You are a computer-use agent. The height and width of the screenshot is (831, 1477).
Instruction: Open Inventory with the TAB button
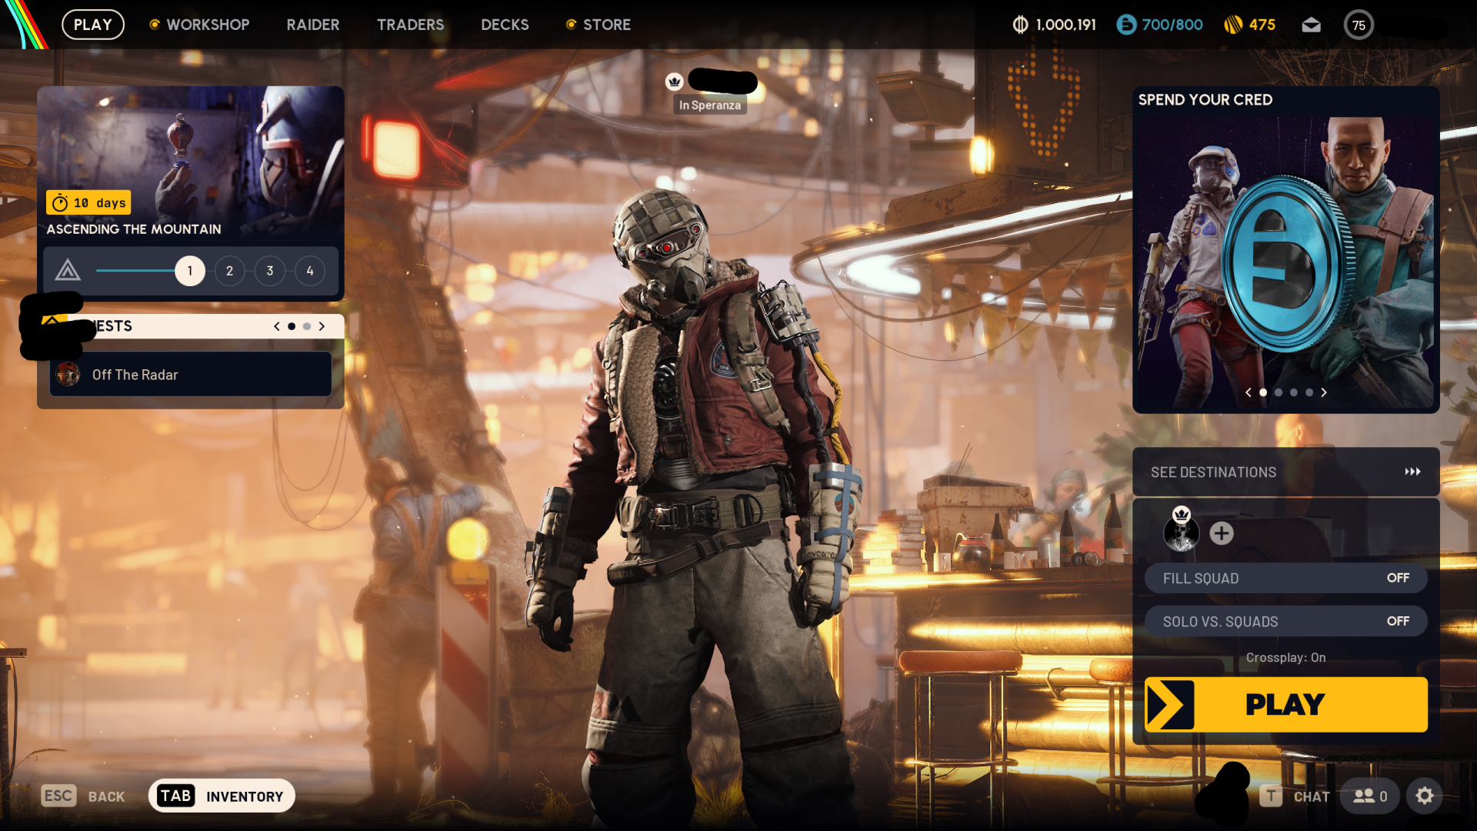(222, 796)
